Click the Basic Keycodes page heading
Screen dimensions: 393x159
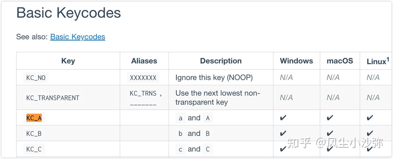click(x=69, y=13)
